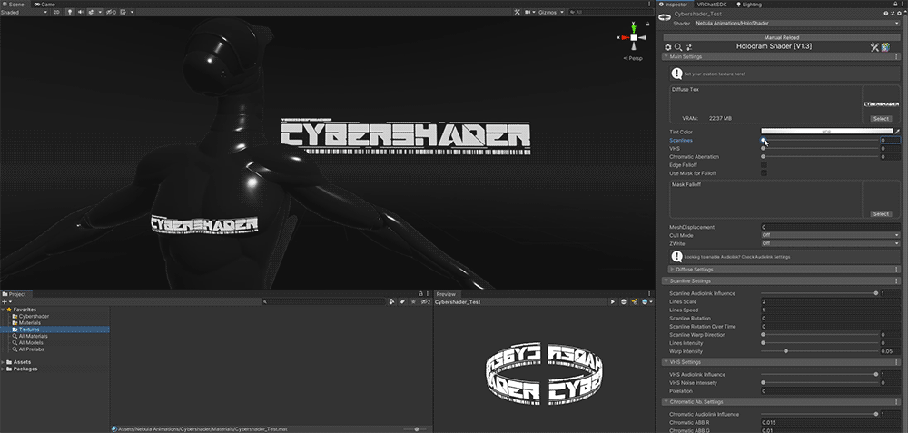Screen dimensions: 908x433
Task: Click the settings gear icon in shader header
Action: pos(668,46)
